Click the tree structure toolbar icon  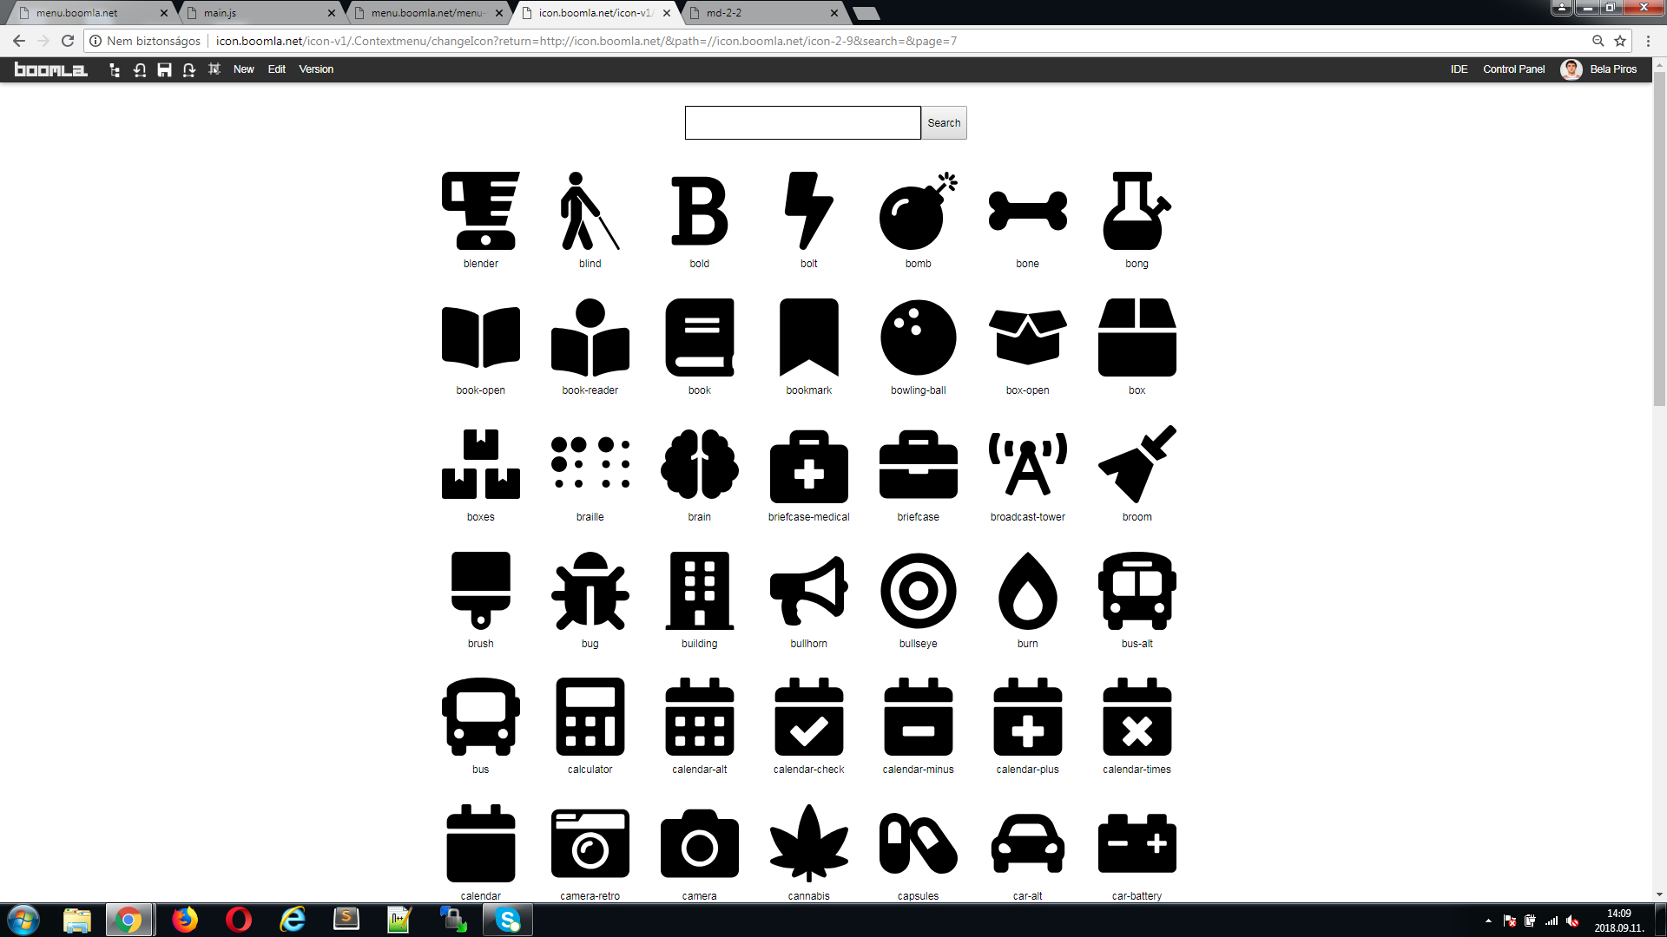pyautogui.click(x=114, y=69)
